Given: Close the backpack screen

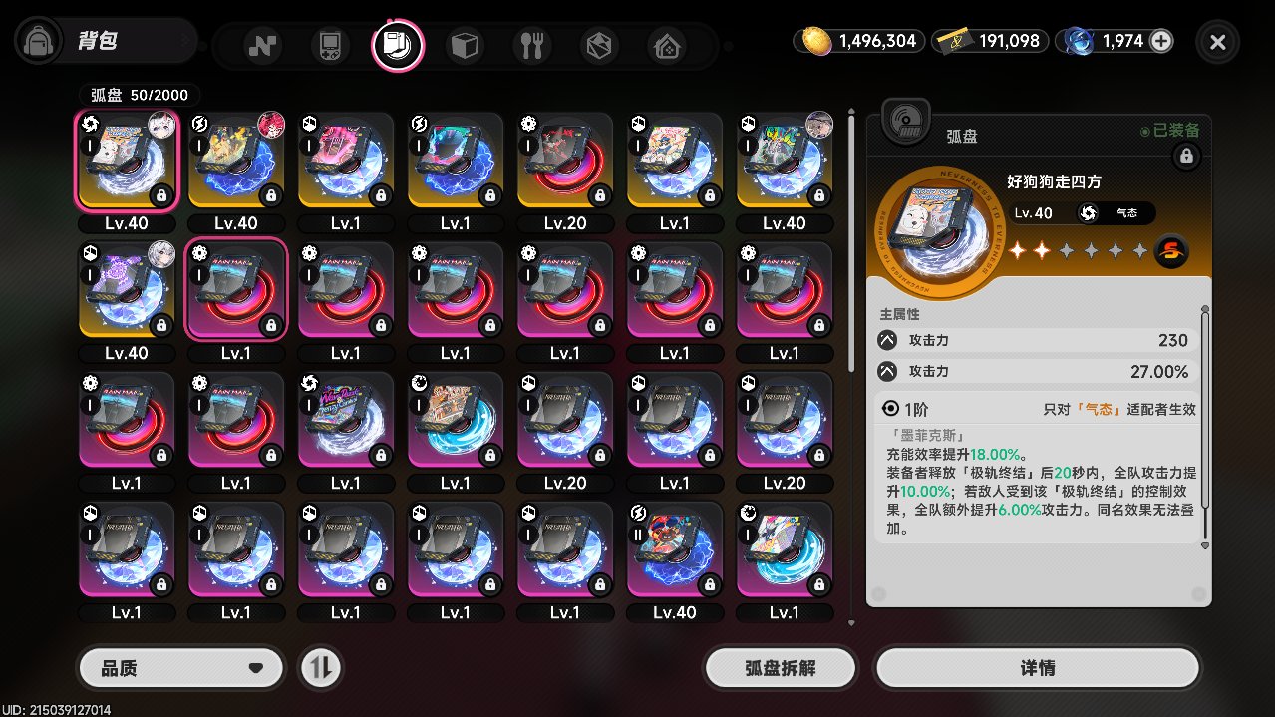Looking at the screenshot, I should 1217,42.
